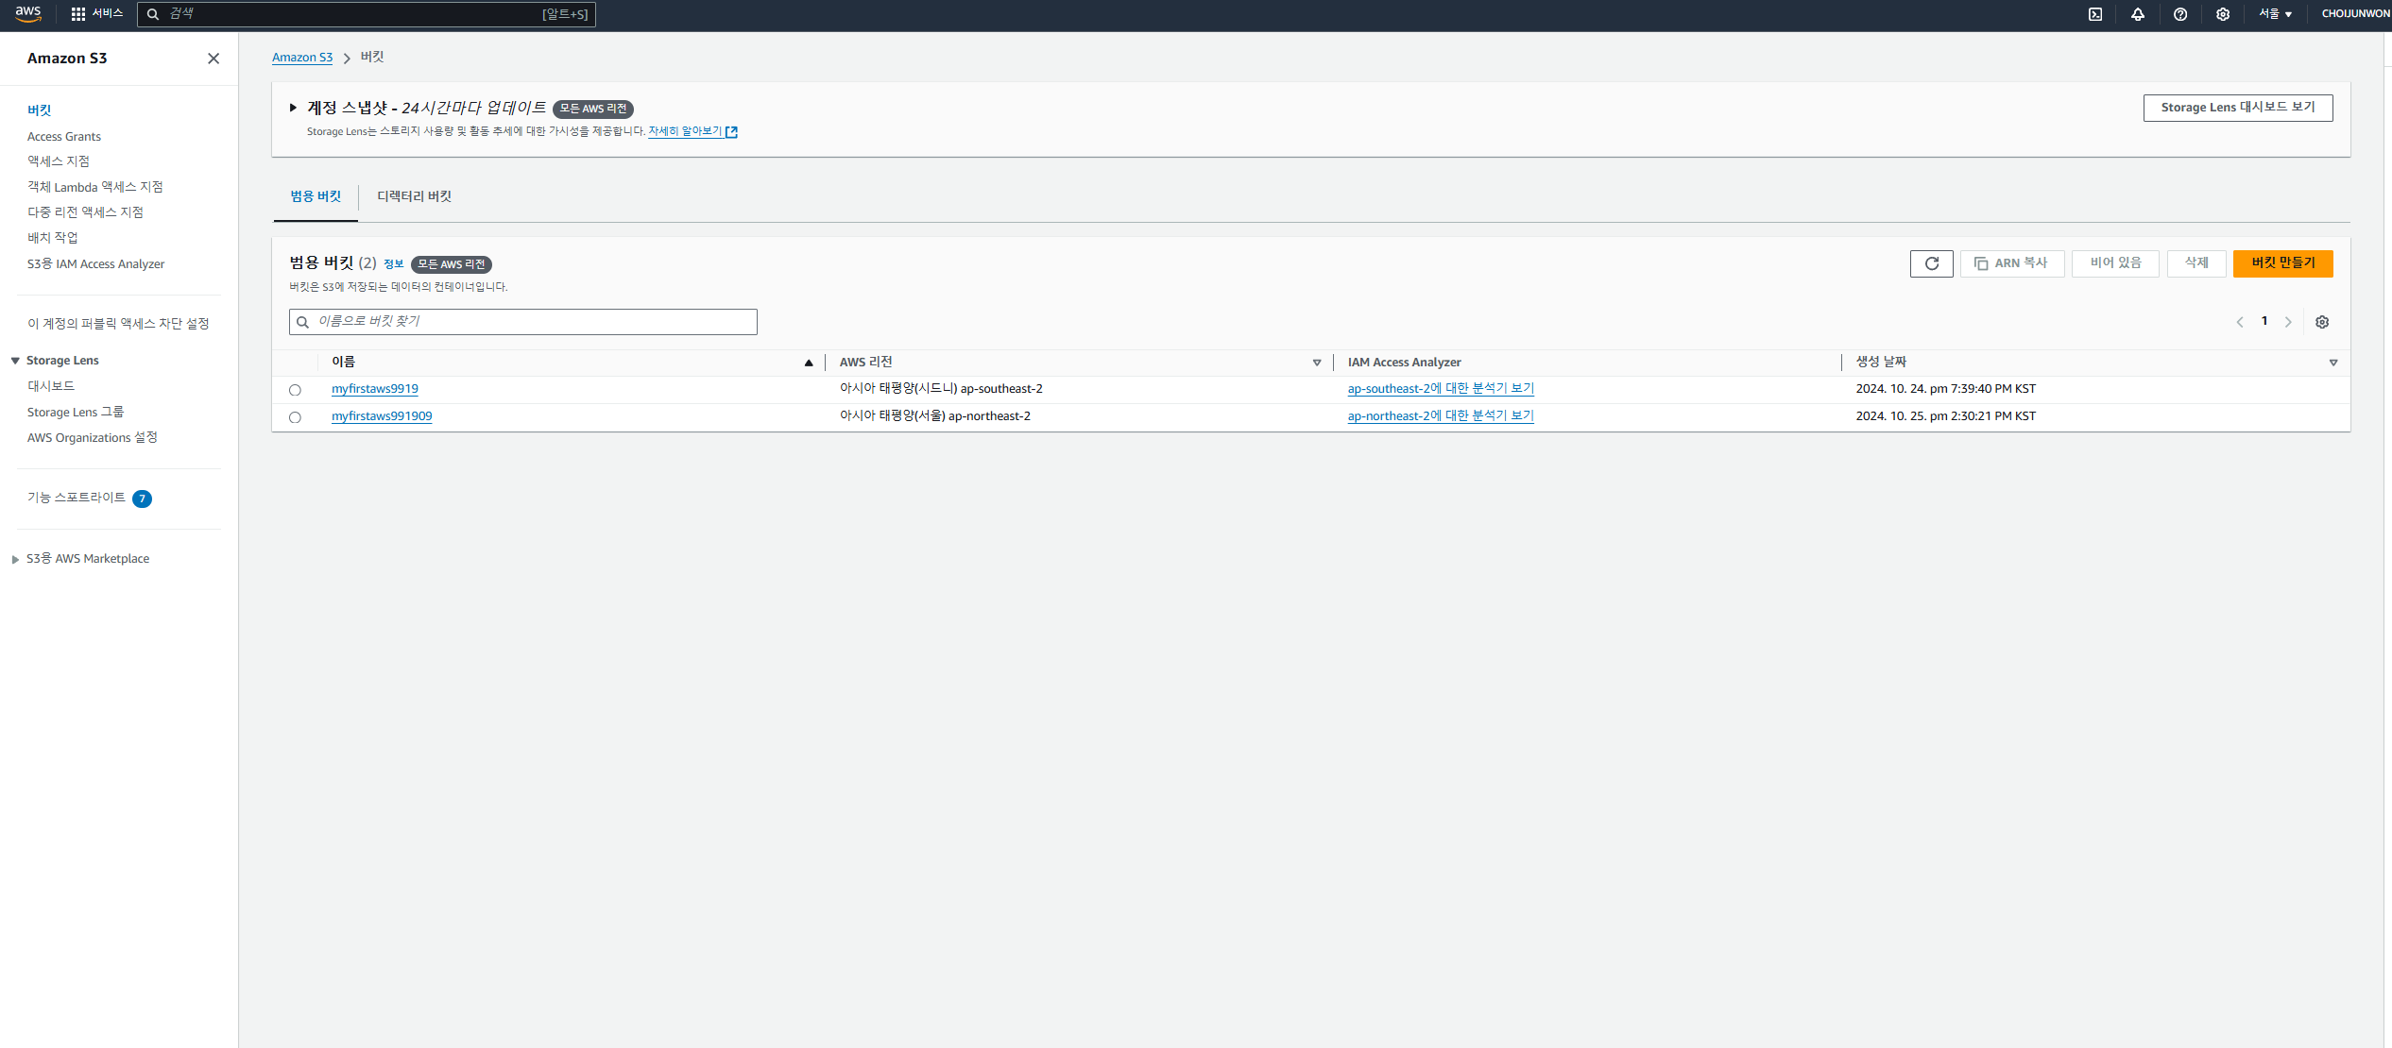This screenshot has height=1048, width=2392.
Task: Click the 자세히 알아보기 link
Action: (x=685, y=132)
